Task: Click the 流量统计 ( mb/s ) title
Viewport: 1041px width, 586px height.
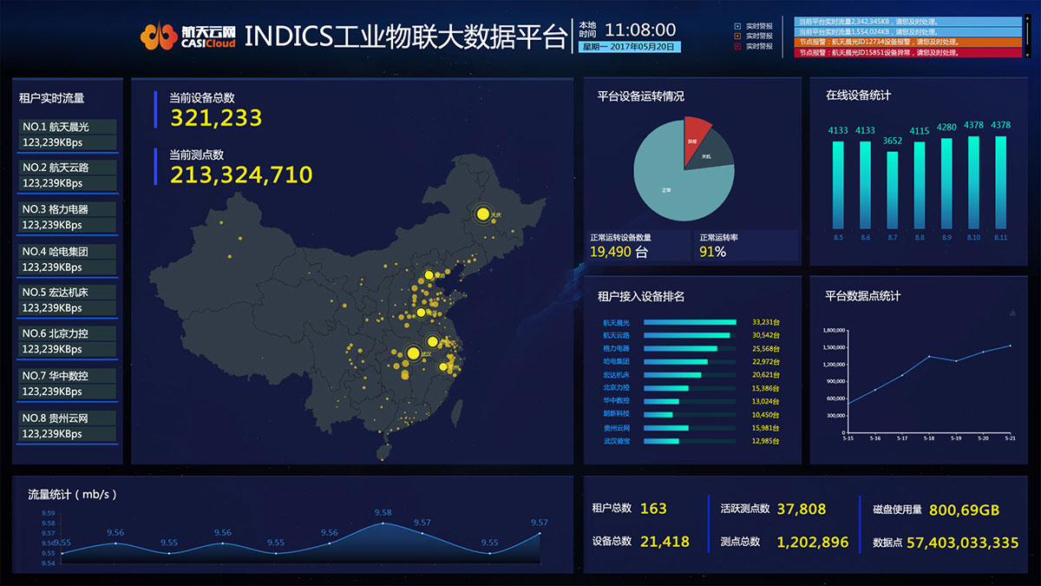Action: pyautogui.click(x=73, y=494)
